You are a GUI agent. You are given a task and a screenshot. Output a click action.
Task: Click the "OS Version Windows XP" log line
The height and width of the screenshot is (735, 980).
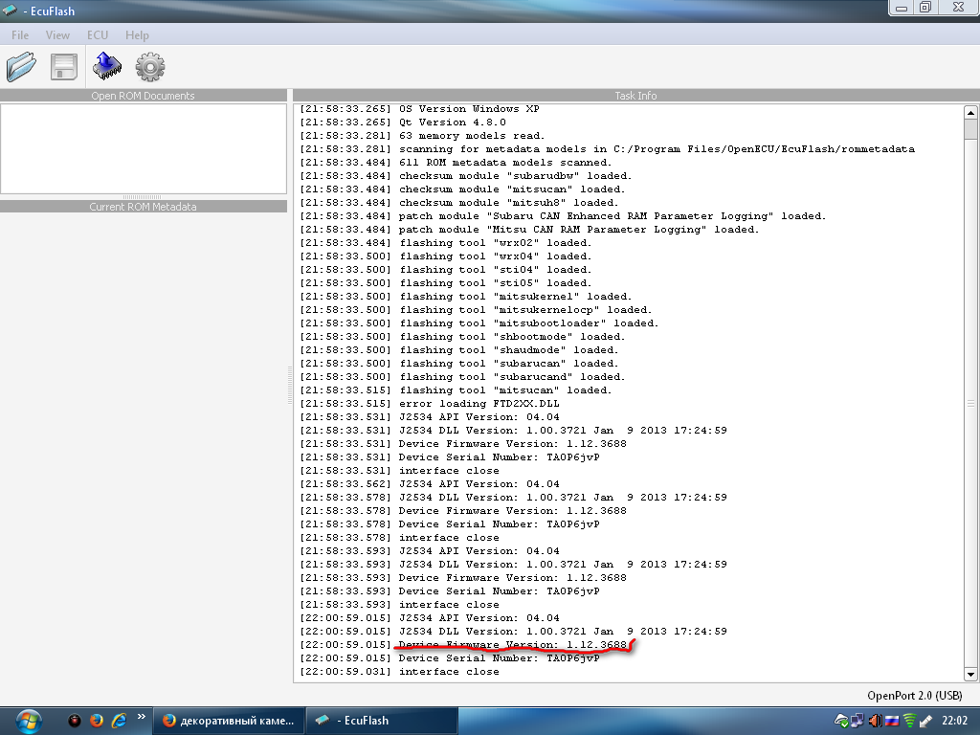click(x=419, y=109)
